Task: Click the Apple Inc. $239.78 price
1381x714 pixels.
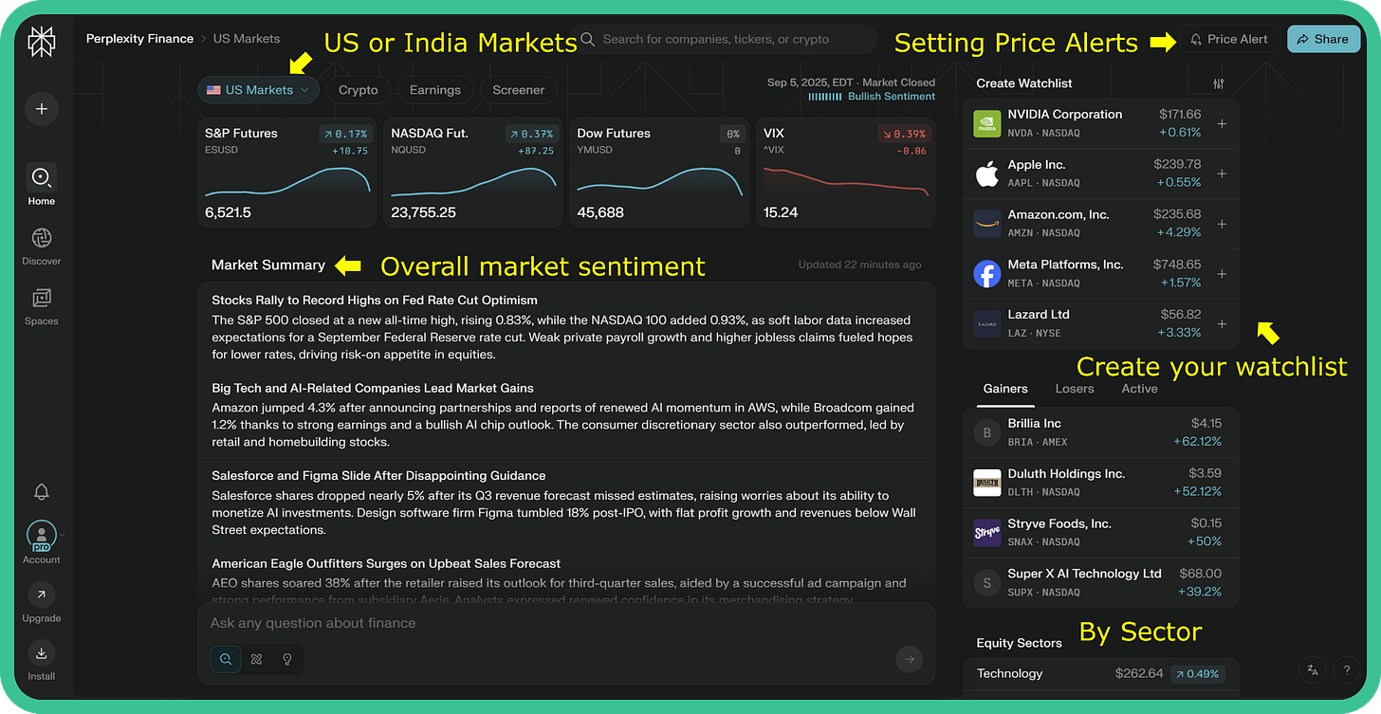Action: tap(1177, 164)
